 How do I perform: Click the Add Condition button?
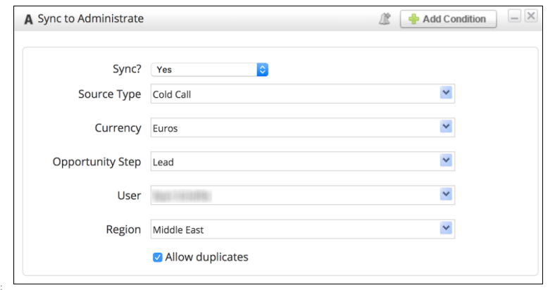click(449, 19)
